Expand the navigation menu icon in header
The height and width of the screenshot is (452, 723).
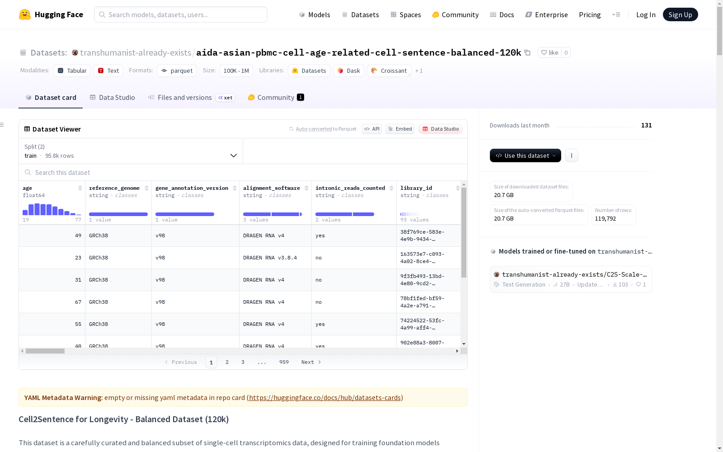coord(616,14)
